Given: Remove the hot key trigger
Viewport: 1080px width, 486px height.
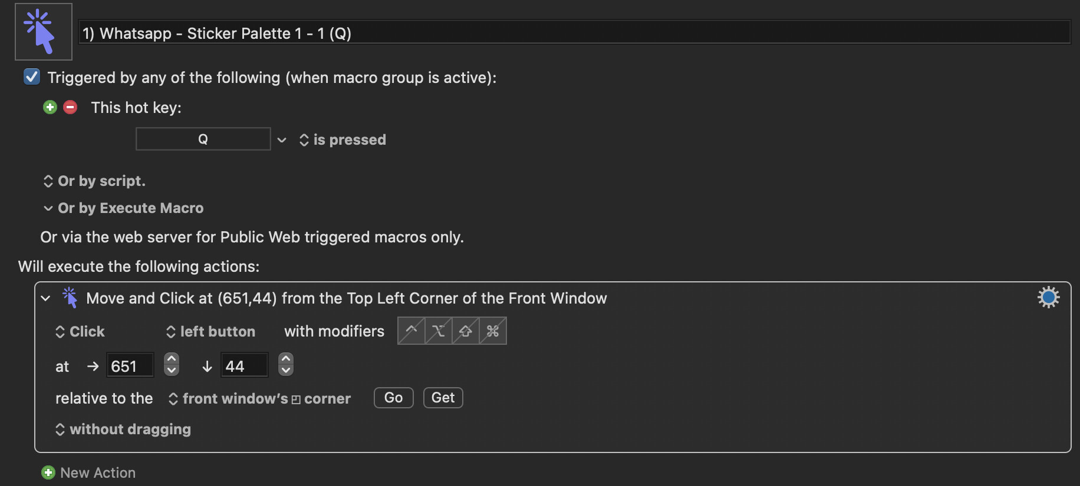Looking at the screenshot, I should pyautogui.click(x=70, y=107).
